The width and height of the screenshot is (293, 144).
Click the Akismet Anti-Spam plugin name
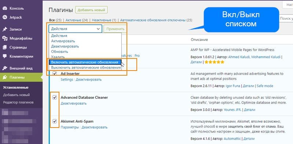pyautogui.click(x=77, y=121)
